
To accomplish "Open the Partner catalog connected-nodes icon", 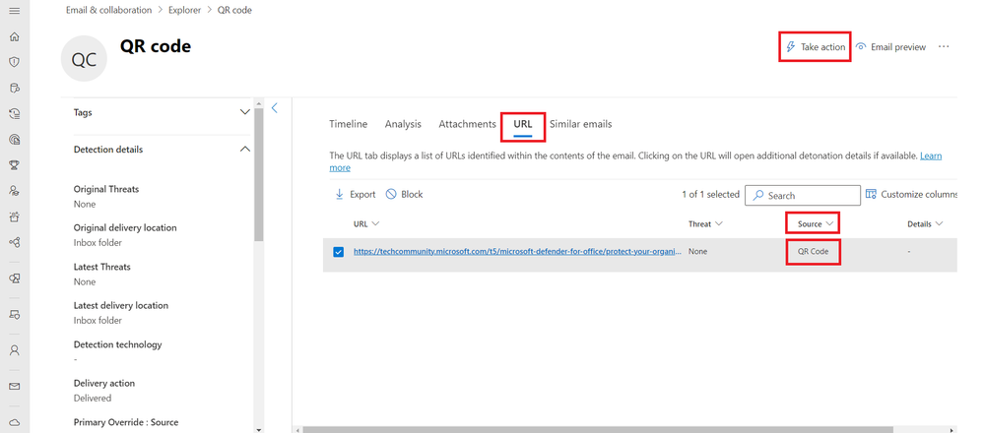I will click(x=15, y=242).
